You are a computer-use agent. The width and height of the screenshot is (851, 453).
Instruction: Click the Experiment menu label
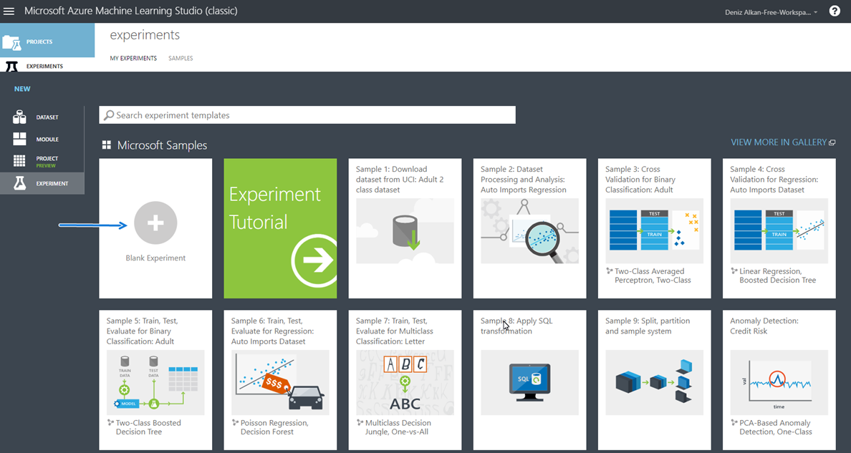coord(52,183)
